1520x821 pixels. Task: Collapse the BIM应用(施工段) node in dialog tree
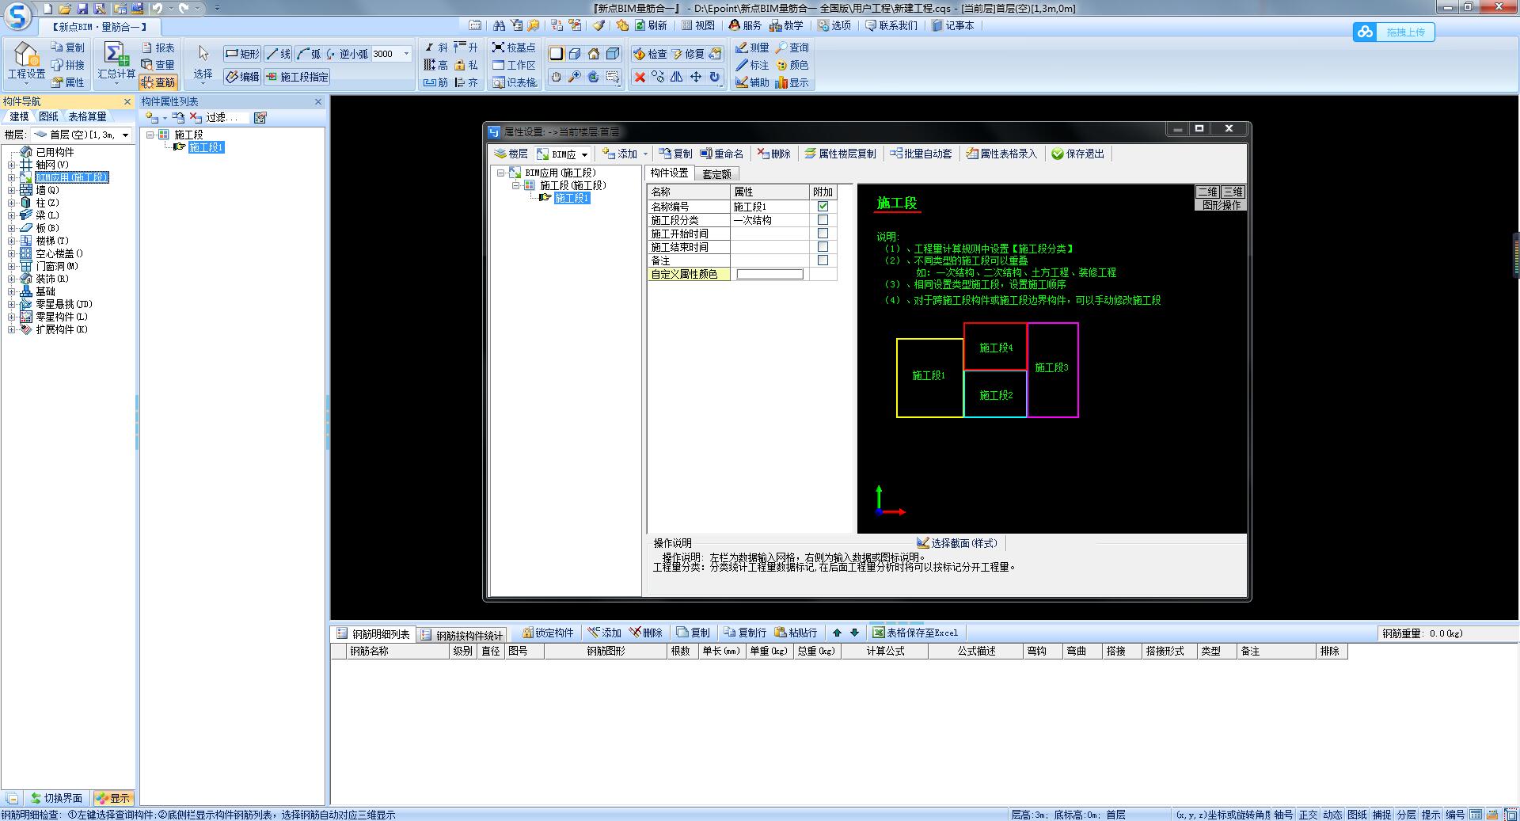501,173
